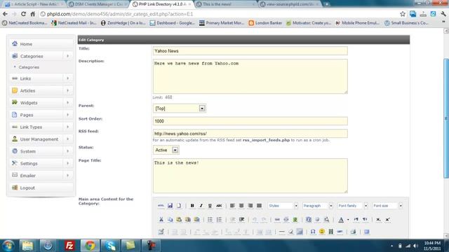Expand the Links sidebar menu arrow

(x=68, y=78)
